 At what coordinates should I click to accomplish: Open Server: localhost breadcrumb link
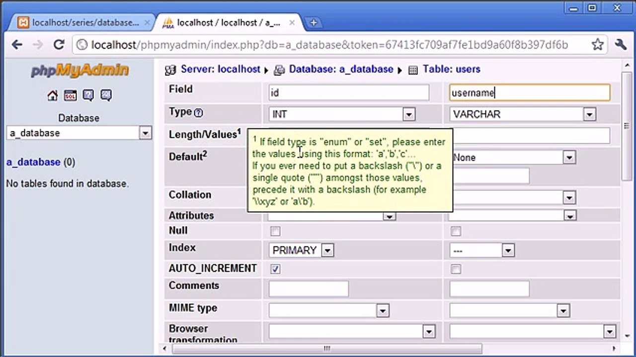(x=221, y=69)
